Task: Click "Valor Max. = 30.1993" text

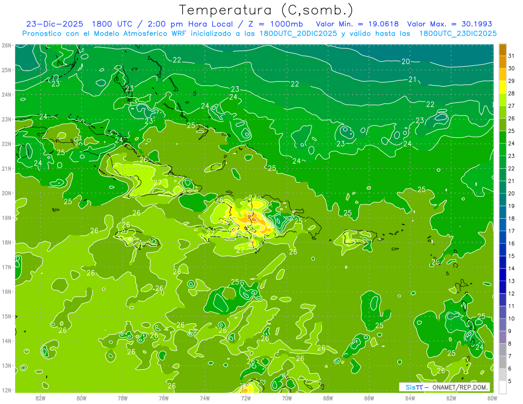Action: 449,24
